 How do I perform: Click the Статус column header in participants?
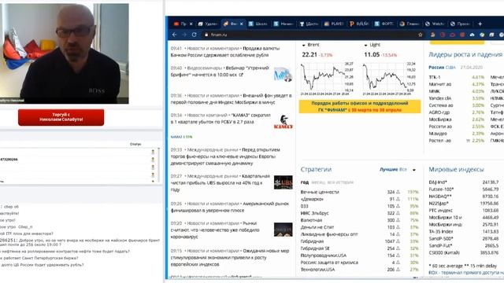point(135,144)
